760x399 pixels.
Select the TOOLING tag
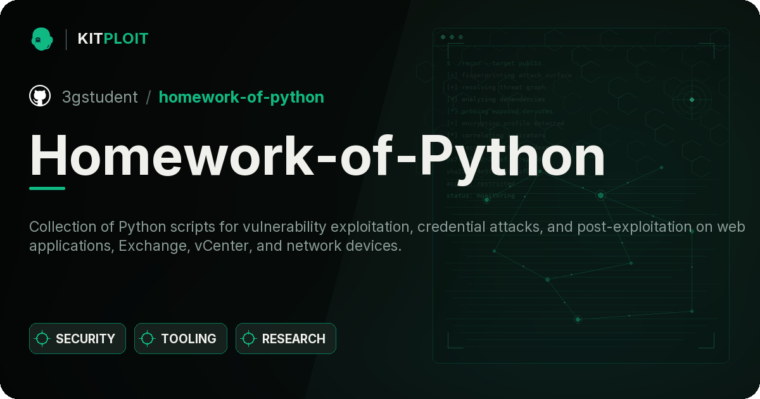(x=180, y=339)
